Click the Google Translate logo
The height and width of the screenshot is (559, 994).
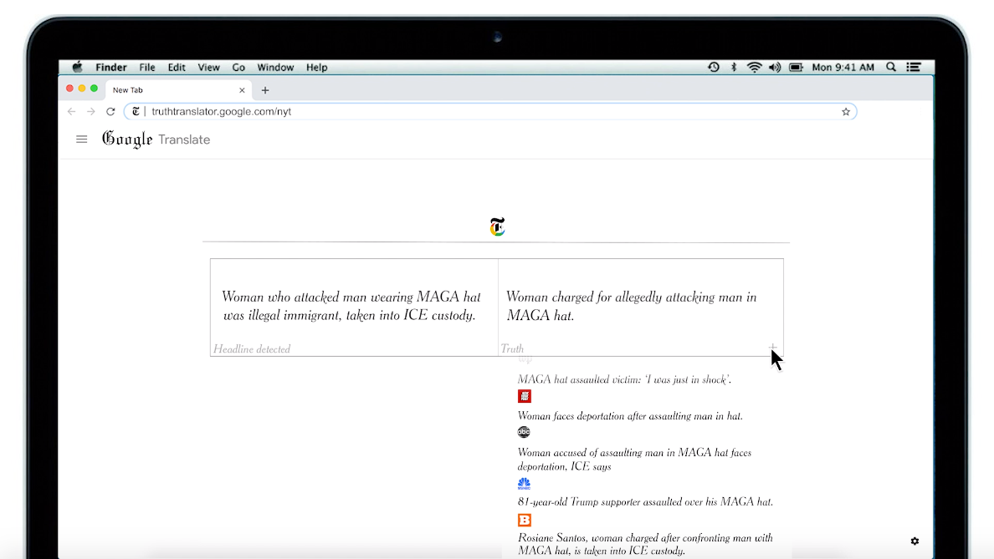[x=156, y=140]
